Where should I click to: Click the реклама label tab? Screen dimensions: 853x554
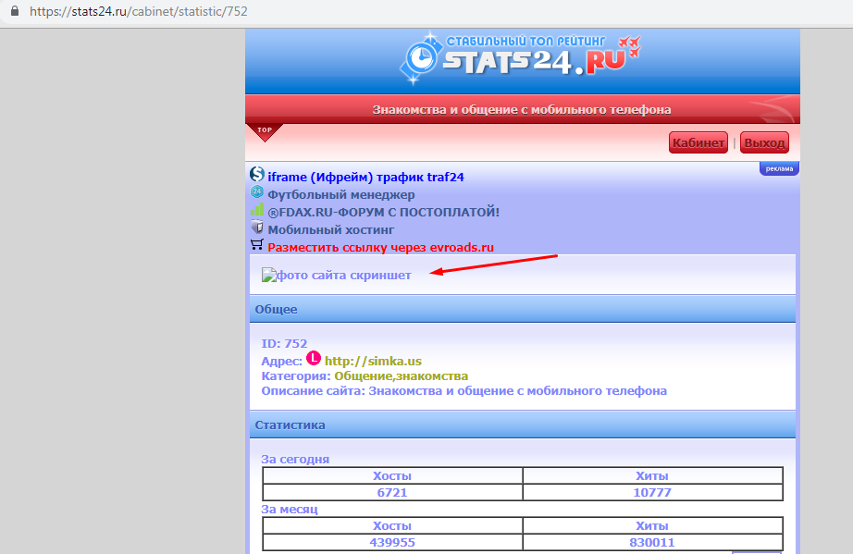(779, 168)
